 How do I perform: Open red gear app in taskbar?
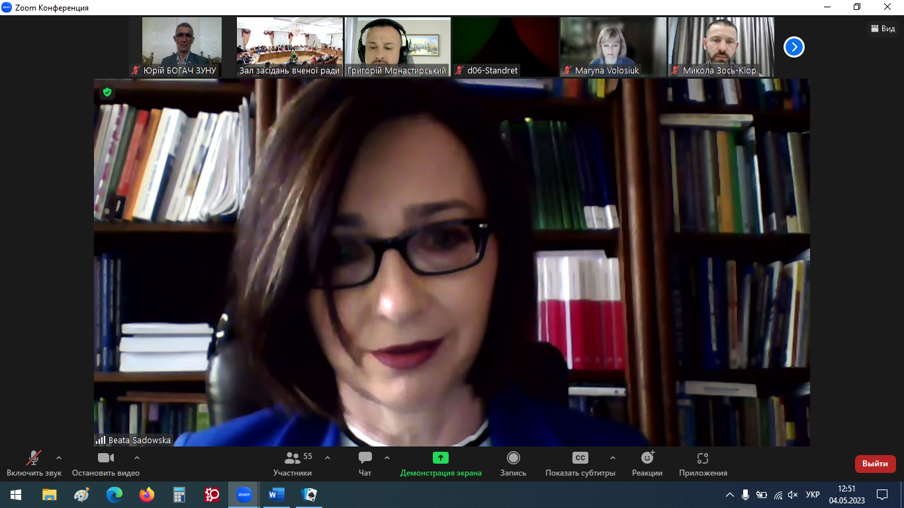(x=212, y=494)
